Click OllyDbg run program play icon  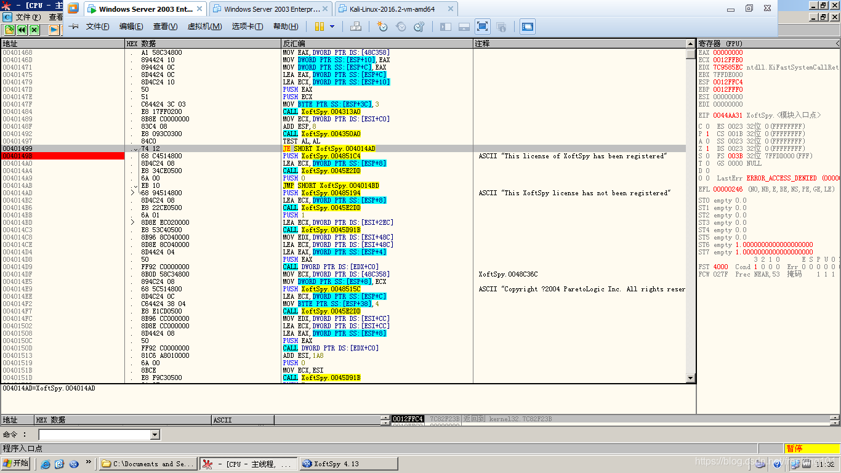coord(54,30)
